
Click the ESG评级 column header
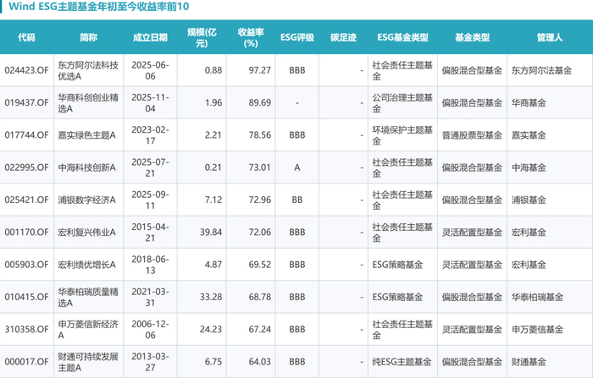coord(297,37)
